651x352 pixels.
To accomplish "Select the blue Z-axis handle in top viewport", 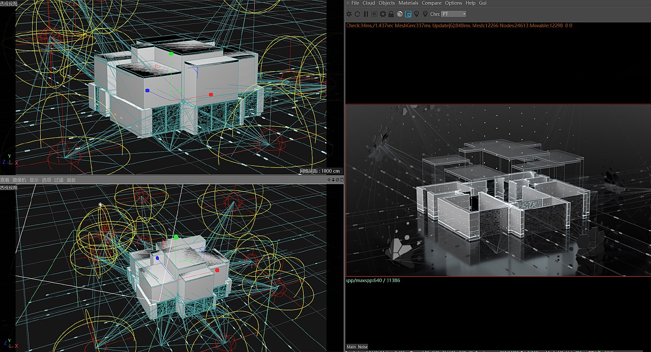I will pos(147,91).
